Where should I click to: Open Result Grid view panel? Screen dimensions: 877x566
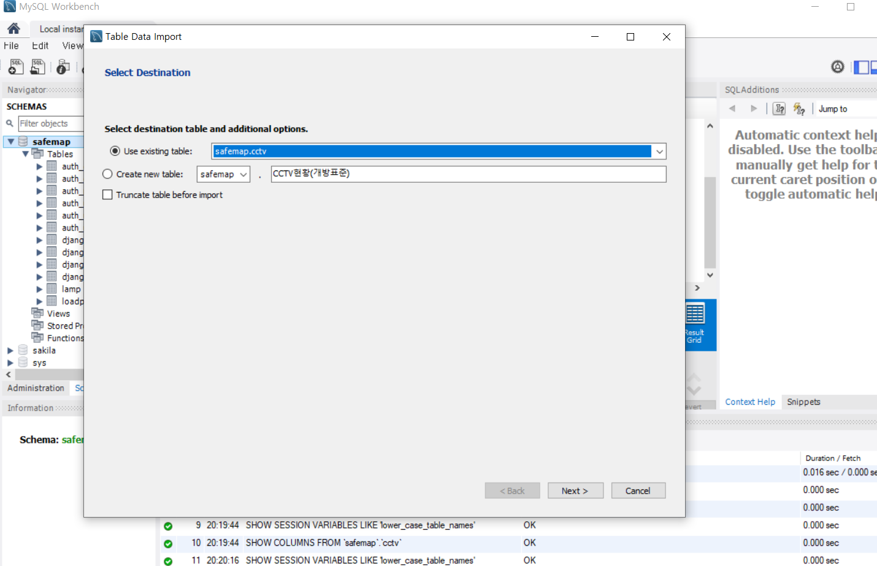(695, 324)
